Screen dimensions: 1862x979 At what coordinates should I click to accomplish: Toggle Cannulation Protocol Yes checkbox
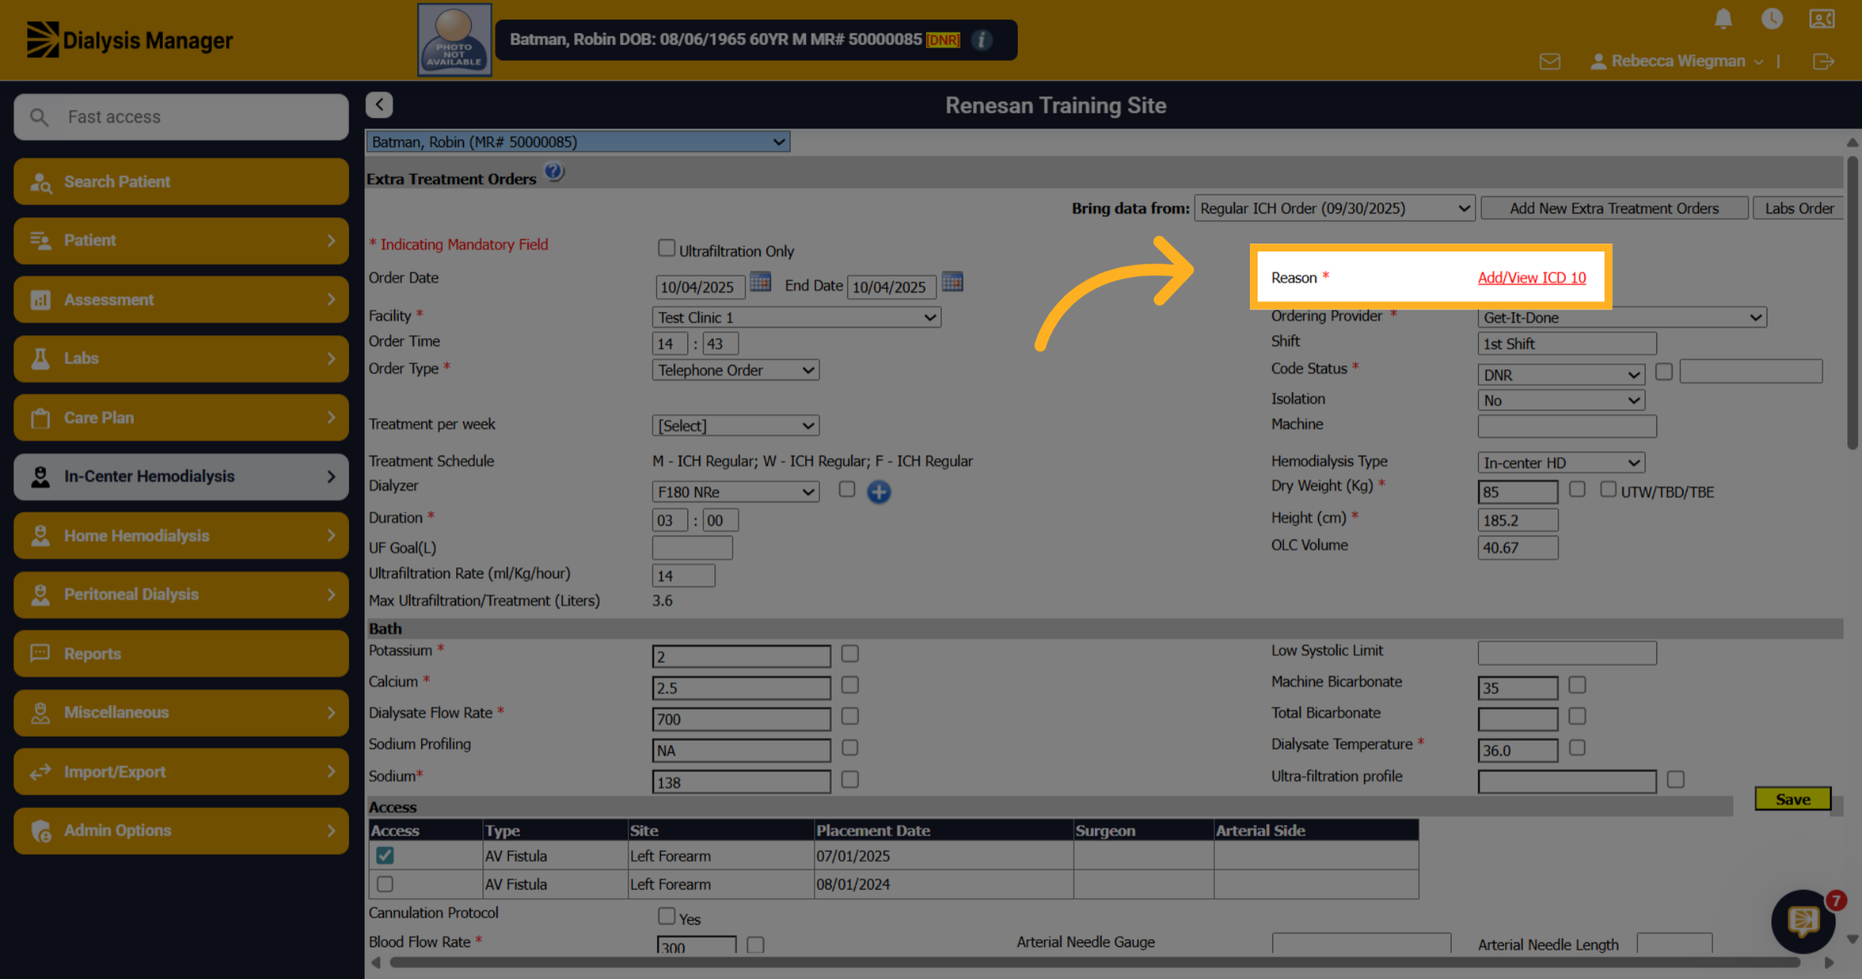(x=666, y=915)
